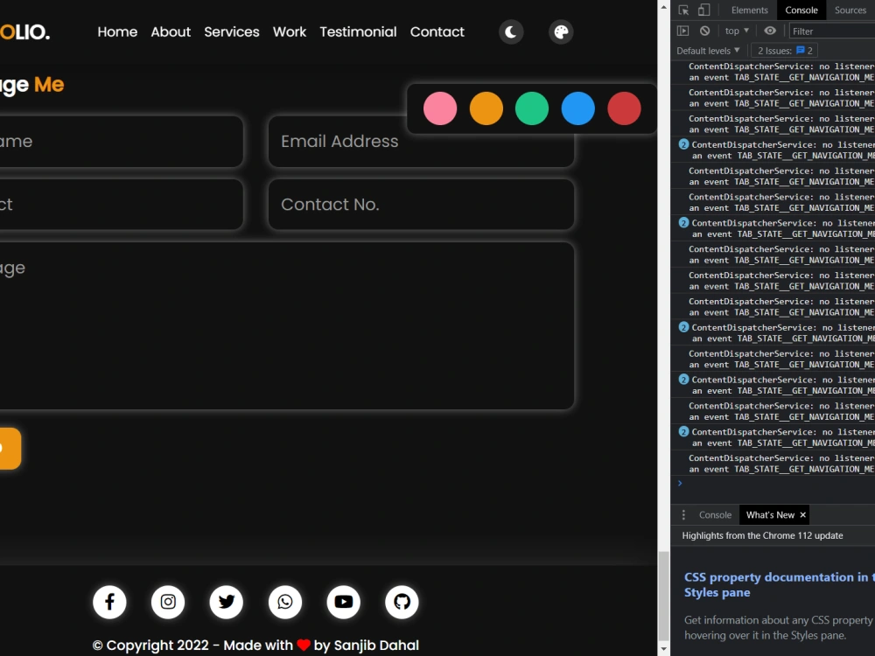Image resolution: width=875 pixels, height=656 pixels.
Task: Go to the Home nav link
Action: tap(117, 31)
